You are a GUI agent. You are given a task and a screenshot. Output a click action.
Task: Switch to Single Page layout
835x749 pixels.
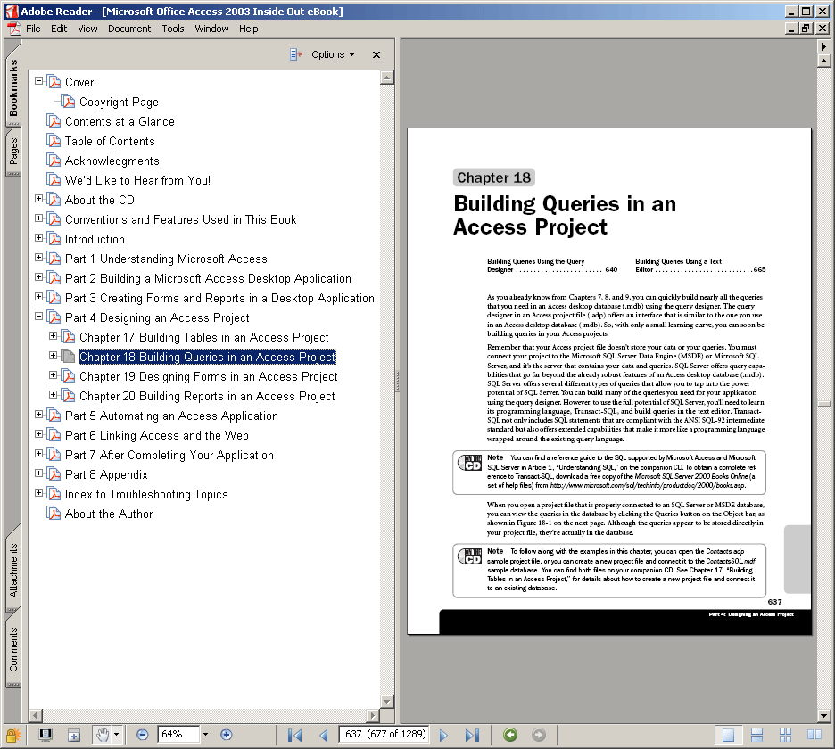[x=728, y=735]
